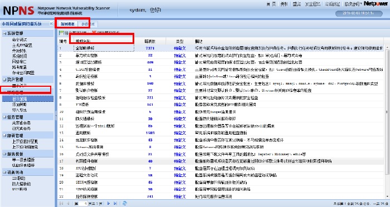Select the 防火墙模板 row

coord(221,119)
